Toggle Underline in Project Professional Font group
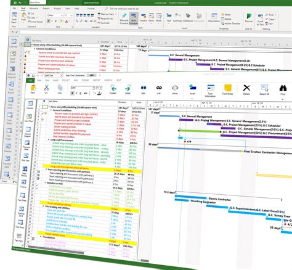The height and width of the screenshot is (270, 292). [x=55, y=21]
